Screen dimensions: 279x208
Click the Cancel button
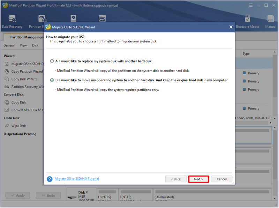pos(221,179)
